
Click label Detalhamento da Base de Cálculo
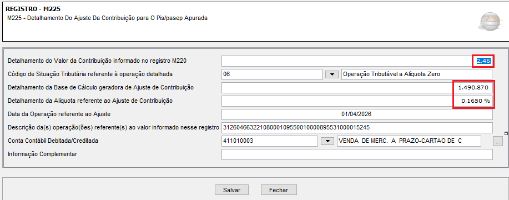(100, 87)
